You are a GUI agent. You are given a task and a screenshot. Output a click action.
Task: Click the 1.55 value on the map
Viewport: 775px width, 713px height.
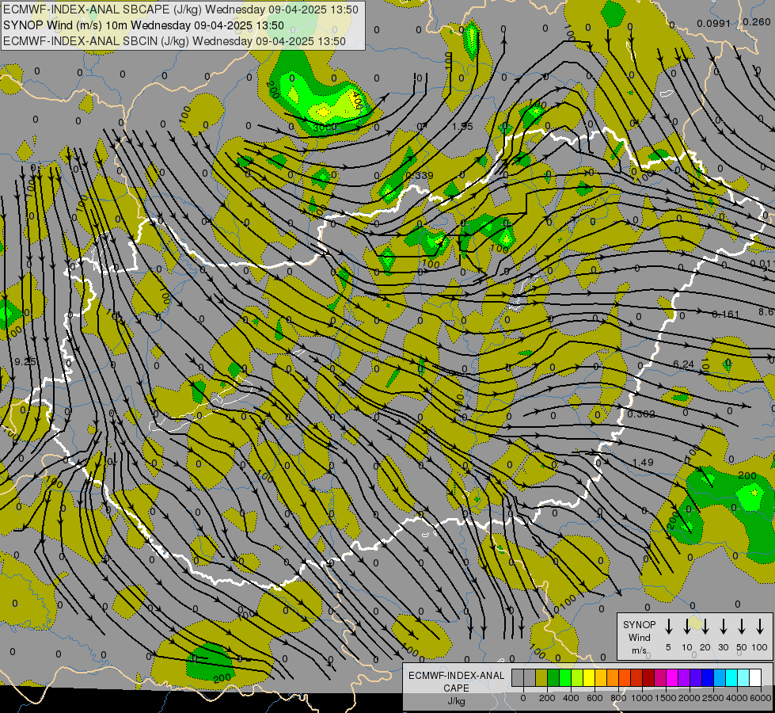coord(462,127)
